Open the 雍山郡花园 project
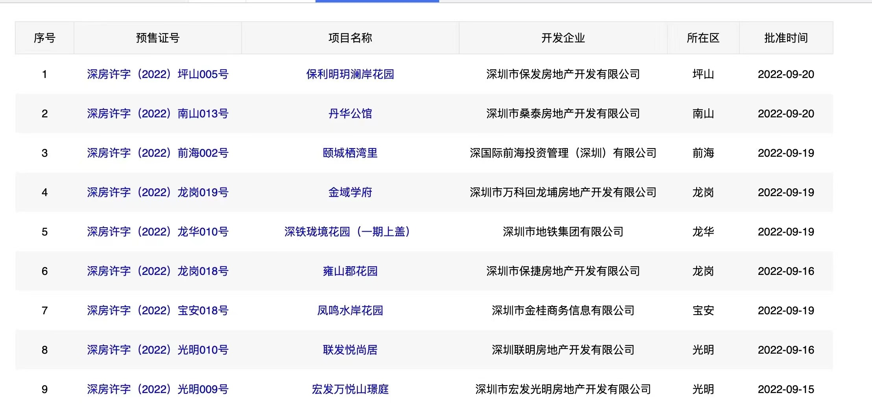The height and width of the screenshot is (408, 872). [x=350, y=271]
